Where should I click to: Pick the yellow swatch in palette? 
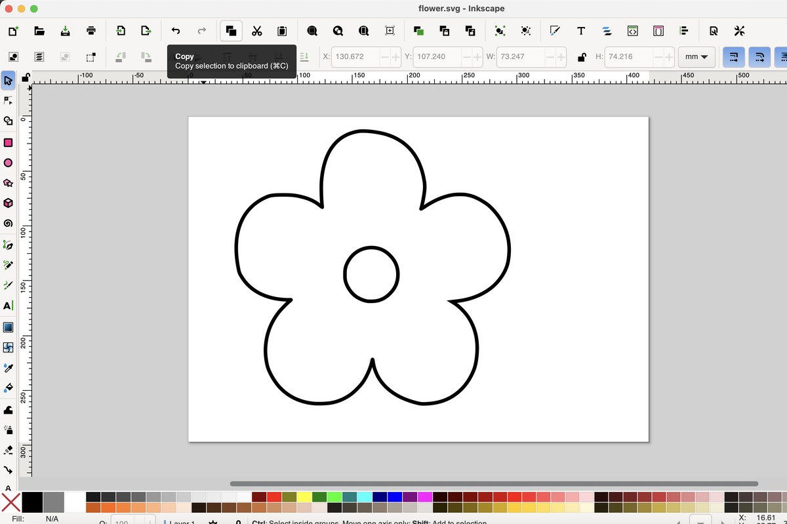click(304, 497)
